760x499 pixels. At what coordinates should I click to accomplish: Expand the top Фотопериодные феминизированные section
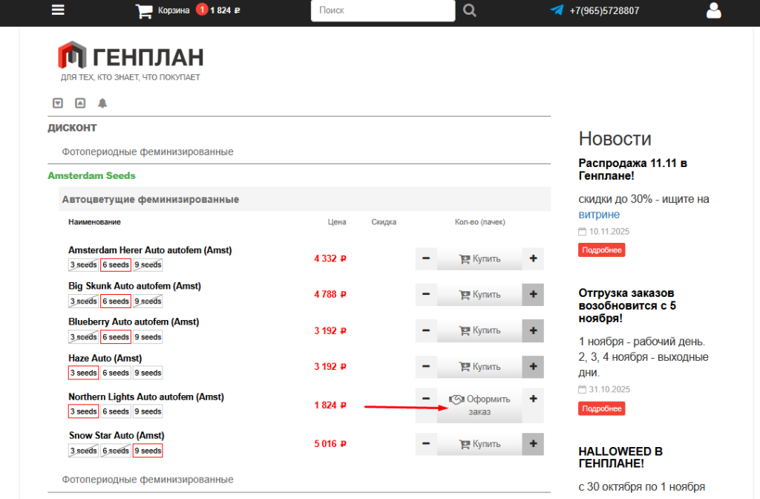click(148, 151)
